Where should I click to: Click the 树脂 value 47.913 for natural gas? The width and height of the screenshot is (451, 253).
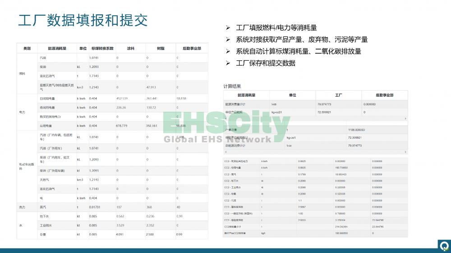pyautogui.click(x=151, y=87)
